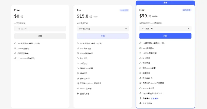Image resolution: width=207 pixels, height=109 pixels.
Task: Click cloud icon beside 2 个 Atoms 后端项目
Action: pos(15,59)
